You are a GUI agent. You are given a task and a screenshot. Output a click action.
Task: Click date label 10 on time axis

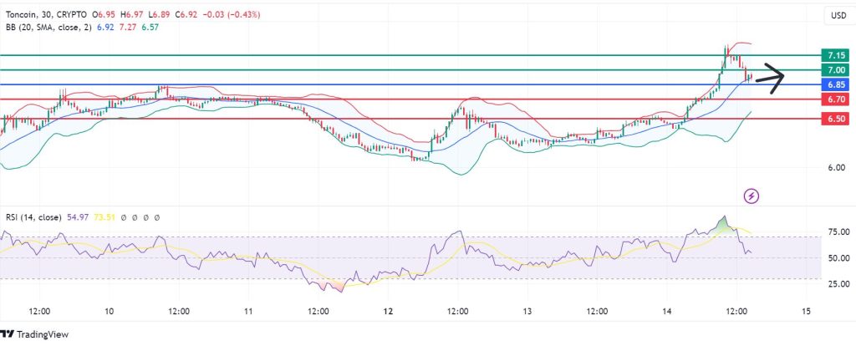tap(109, 311)
